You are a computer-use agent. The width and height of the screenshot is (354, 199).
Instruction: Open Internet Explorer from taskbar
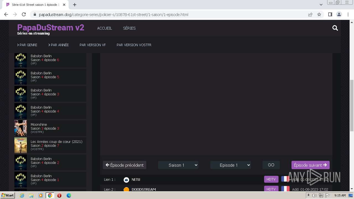click(22, 195)
